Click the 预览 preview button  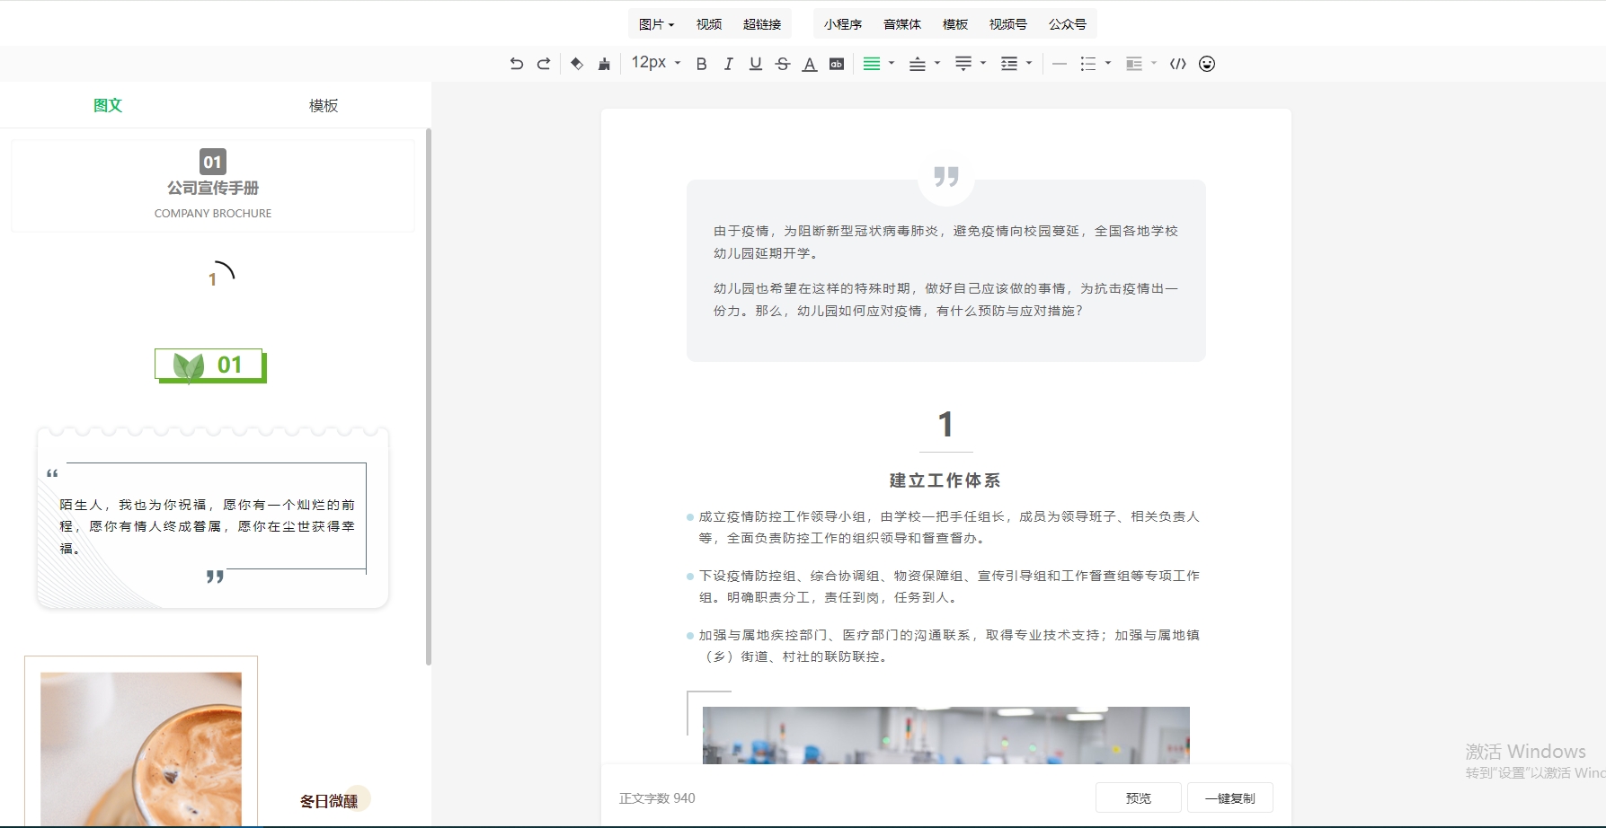point(1139,797)
